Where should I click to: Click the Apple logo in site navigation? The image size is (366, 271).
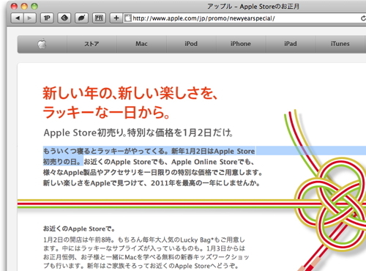[x=42, y=44]
